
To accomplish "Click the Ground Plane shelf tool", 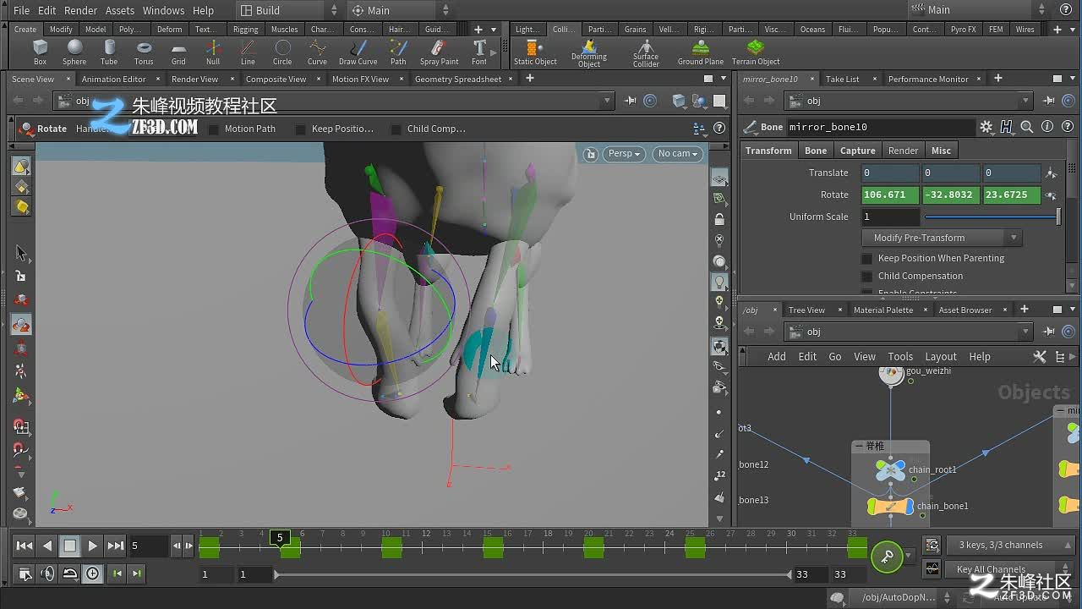I will [x=701, y=52].
